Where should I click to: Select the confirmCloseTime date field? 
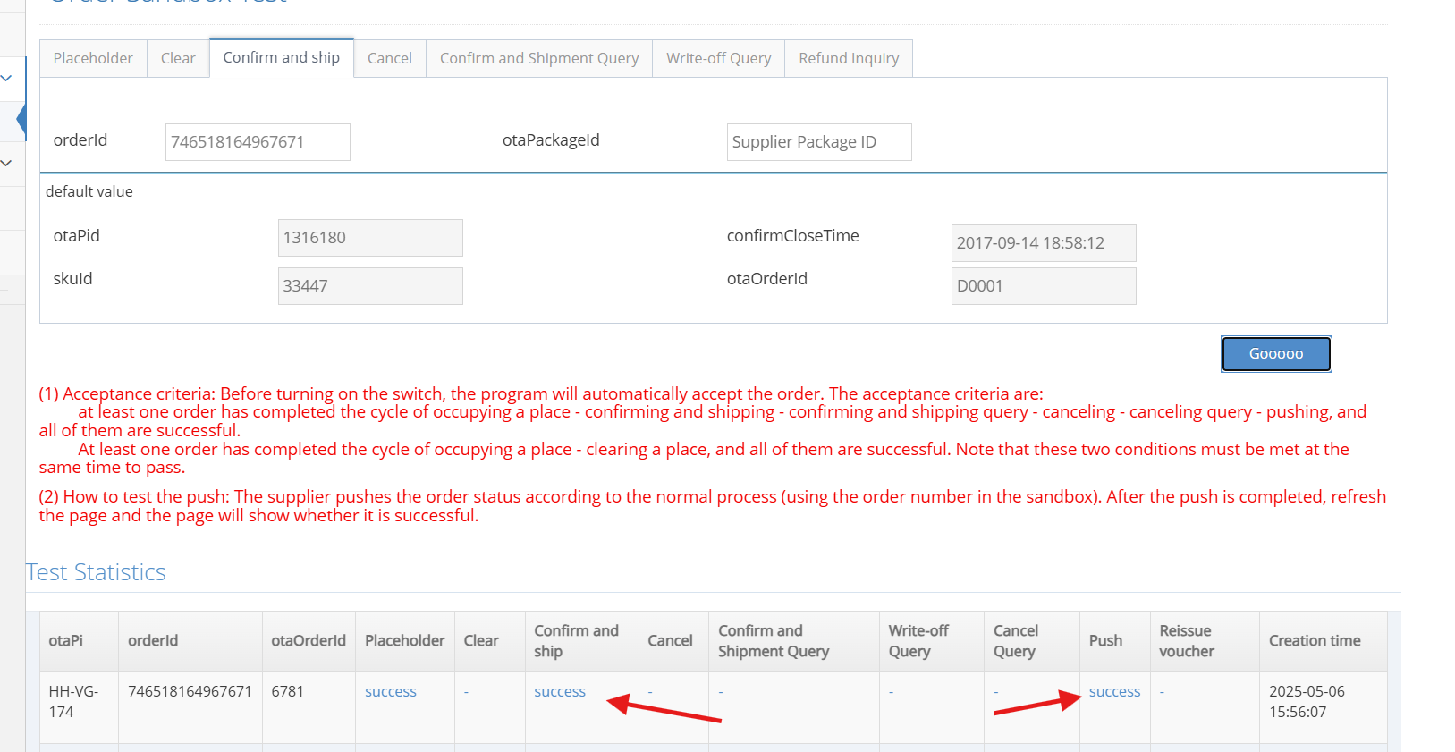point(1044,243)
